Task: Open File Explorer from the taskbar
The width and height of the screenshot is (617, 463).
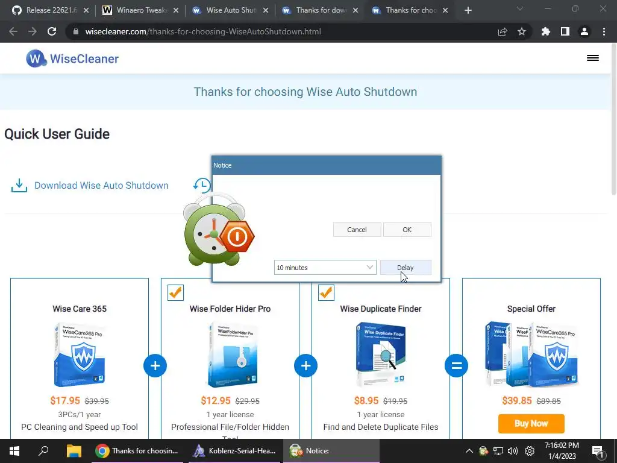Action: click(74, 451)
